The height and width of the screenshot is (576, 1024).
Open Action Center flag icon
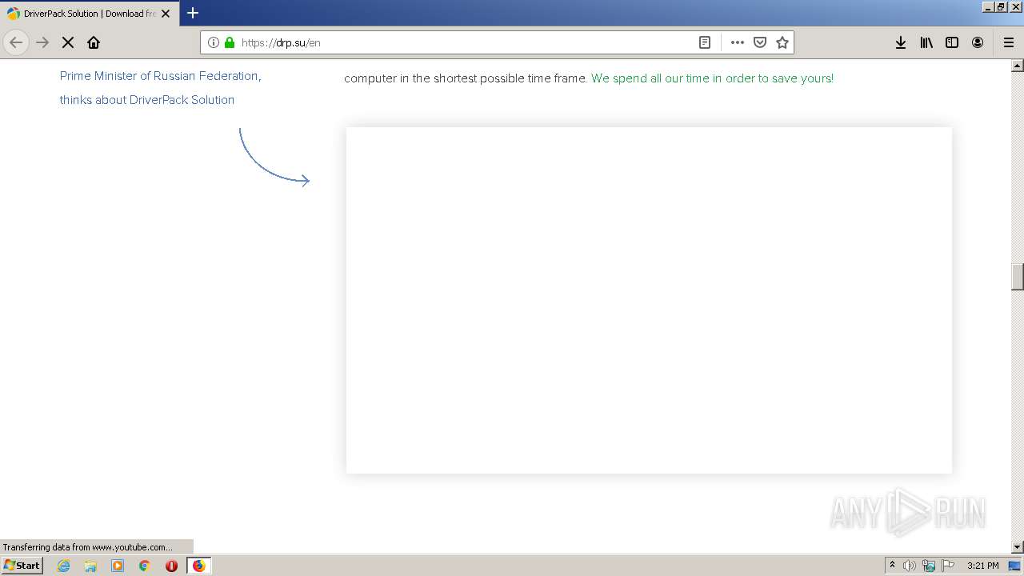[948, 566]
